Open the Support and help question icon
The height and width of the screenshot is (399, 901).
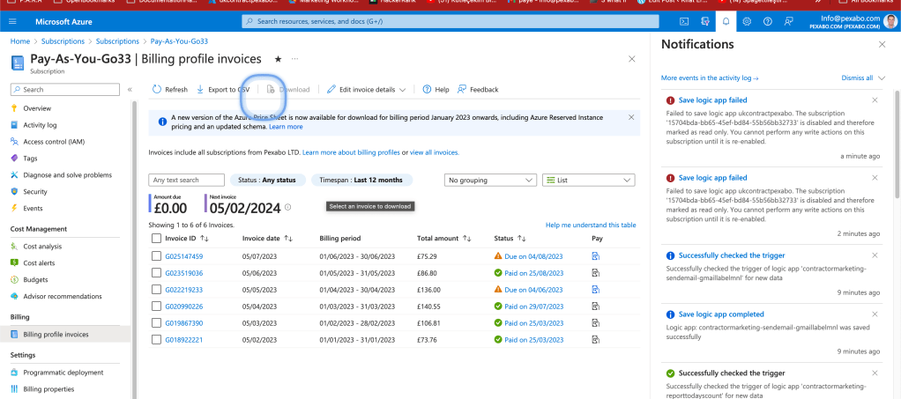(x=767, y=22)
